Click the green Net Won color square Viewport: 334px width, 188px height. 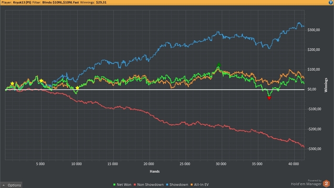pyautogui.click(x=115, y=185)
